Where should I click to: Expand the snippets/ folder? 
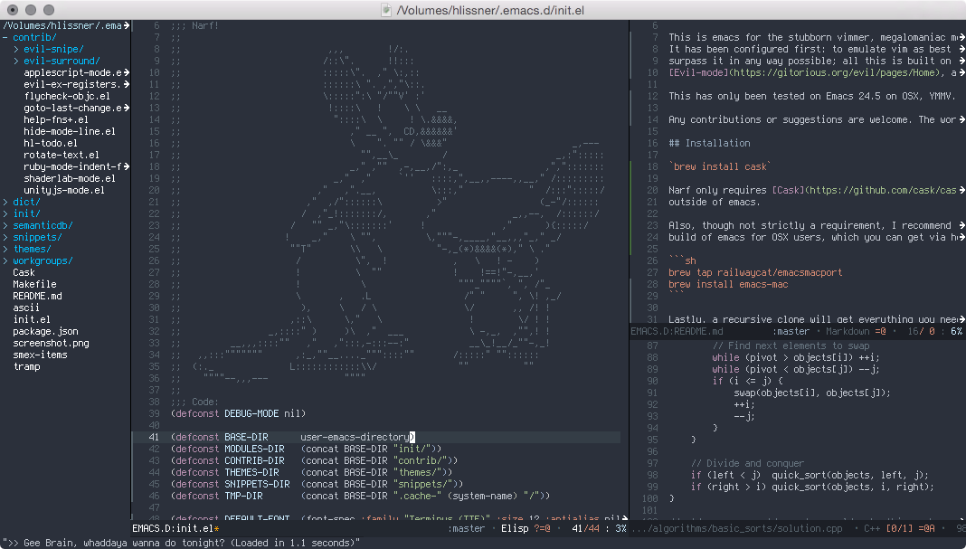pyautogui.click(x=5, y=237)
